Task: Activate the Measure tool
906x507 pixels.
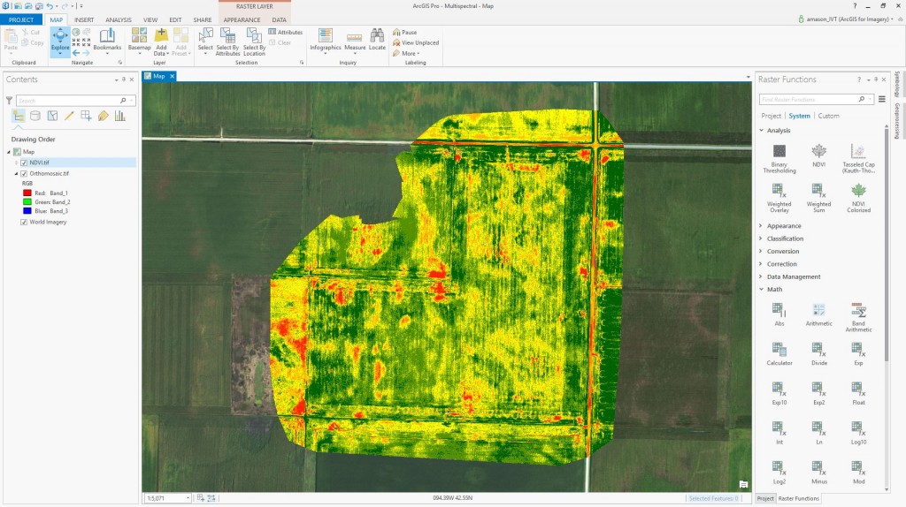Action: [x=355, y=41]
